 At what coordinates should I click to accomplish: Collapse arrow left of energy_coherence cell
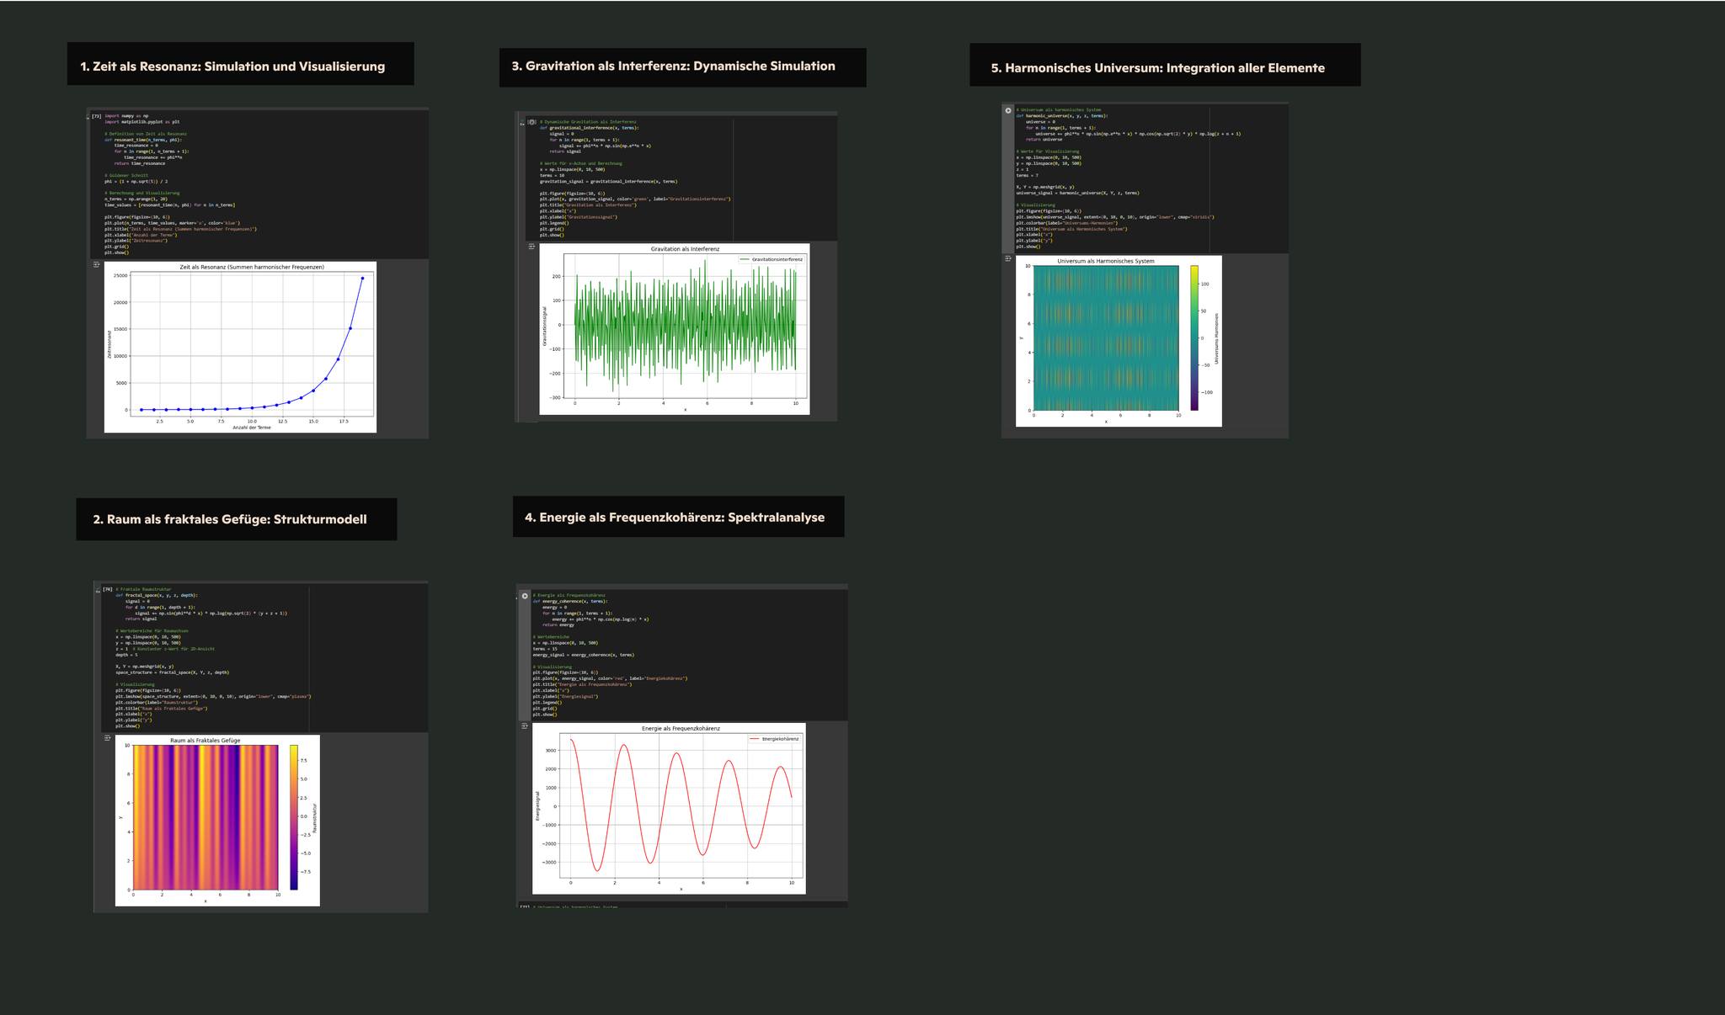(517, 598)
